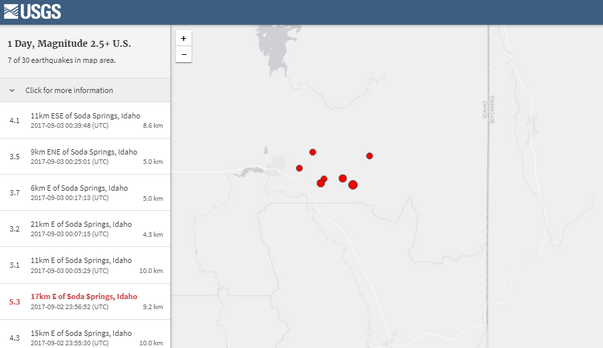
Task: Select the 3.2 magnitude 21km E earthquake
Action: pyautogui.click(x=85, y=229)
